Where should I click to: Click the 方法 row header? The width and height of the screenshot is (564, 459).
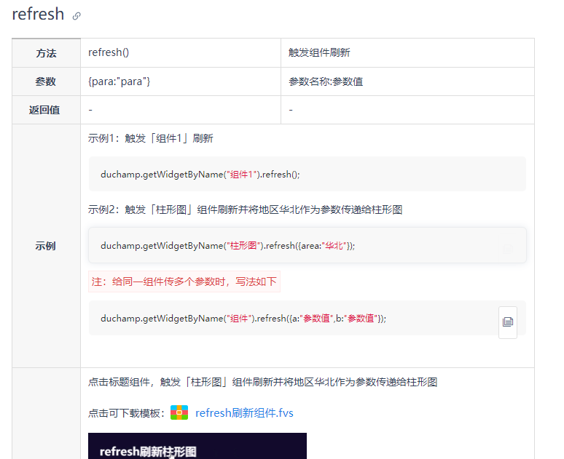pos(46,53)
